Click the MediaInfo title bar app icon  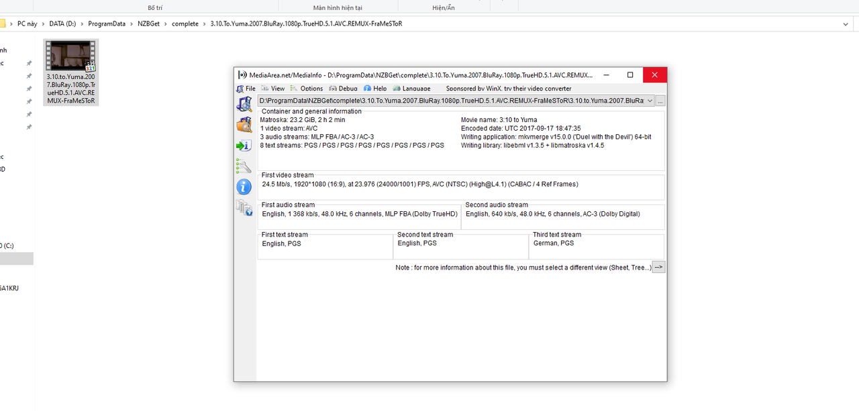point(242,75)
